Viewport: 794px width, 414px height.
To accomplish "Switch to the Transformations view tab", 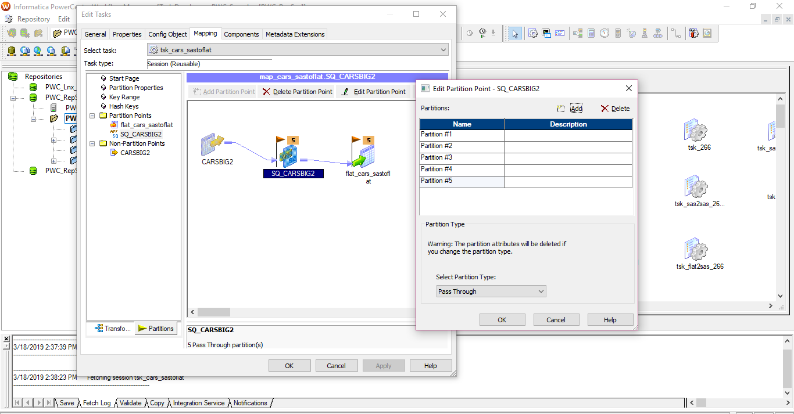I will [110, 329].
